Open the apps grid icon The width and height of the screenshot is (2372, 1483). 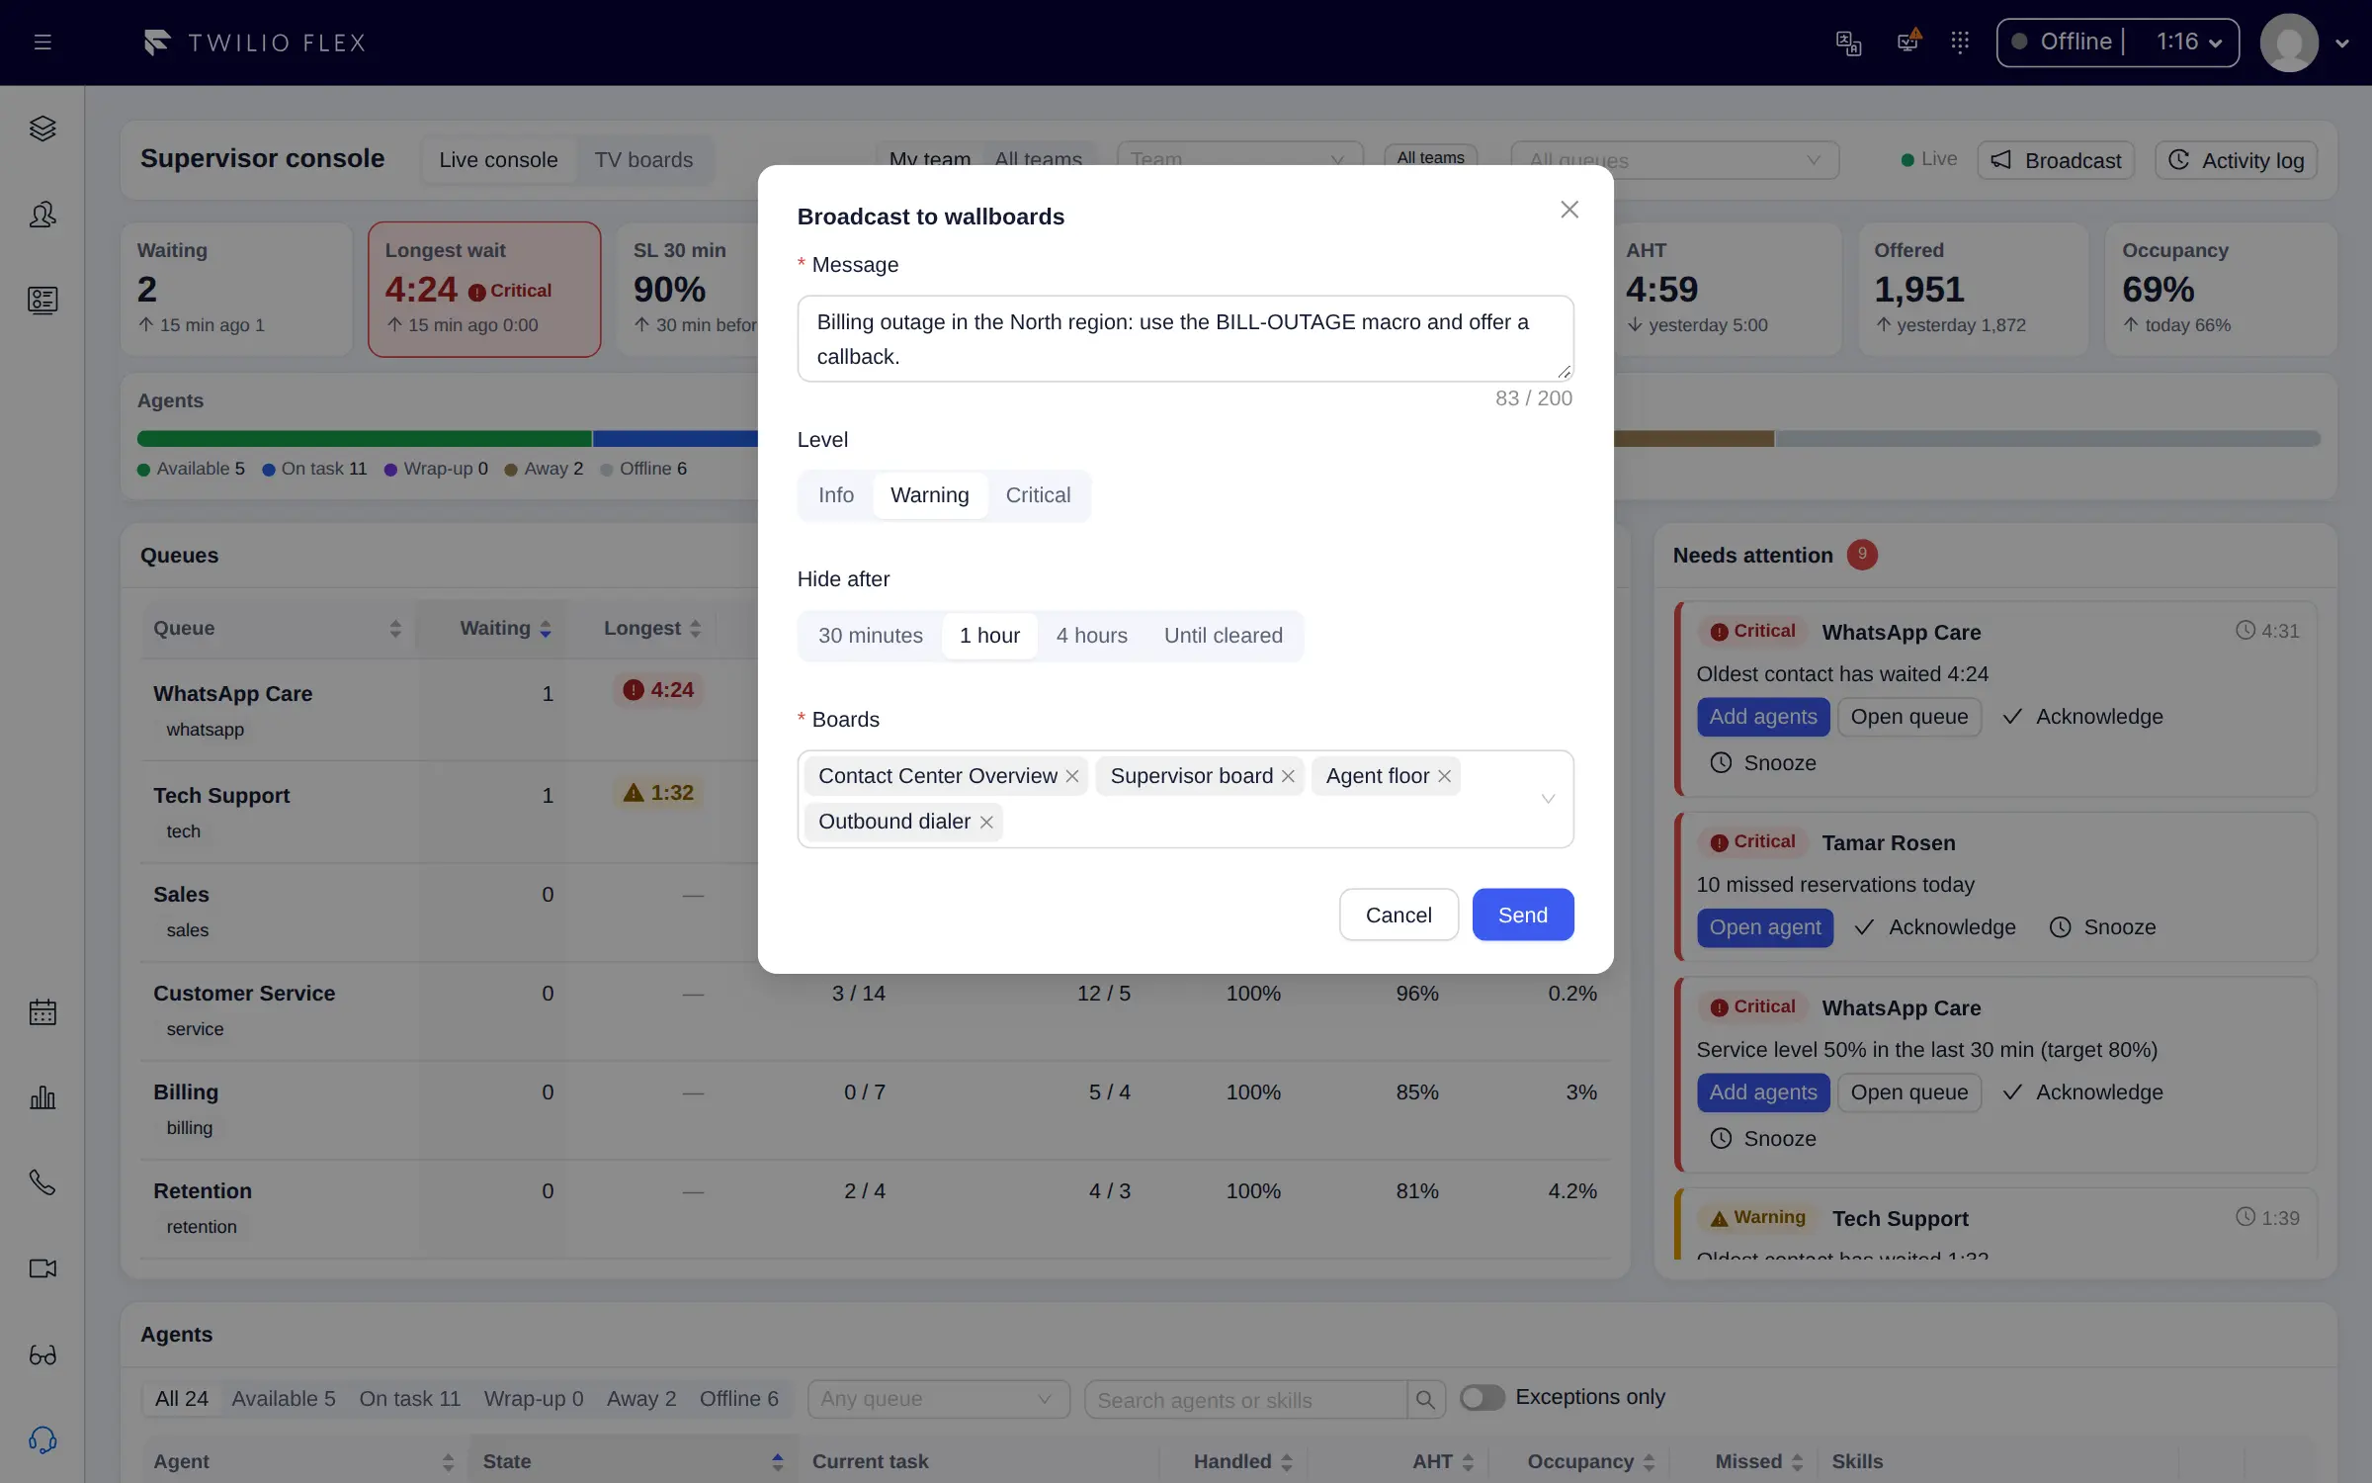[x=1960, y=42]
